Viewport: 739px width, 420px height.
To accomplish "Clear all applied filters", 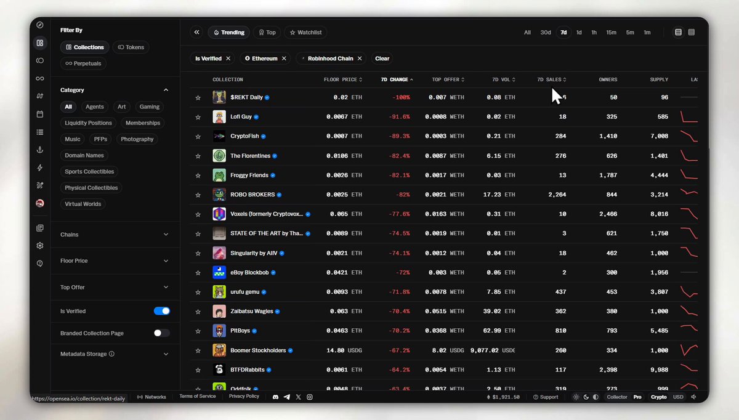I will [x=382, y=59].
